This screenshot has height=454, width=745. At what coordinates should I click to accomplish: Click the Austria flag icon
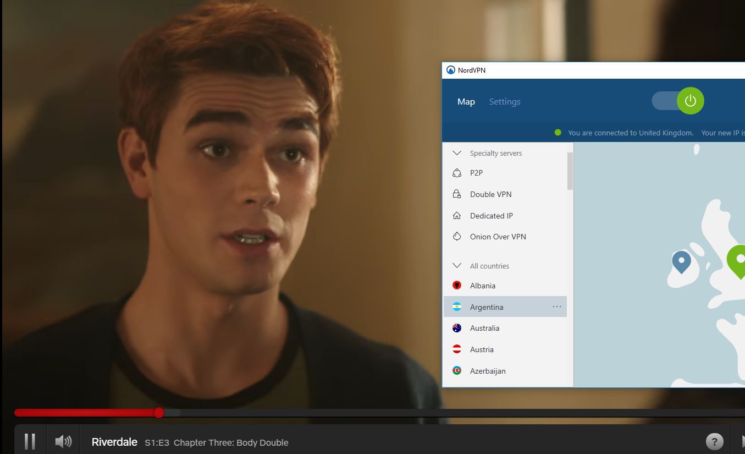(x=457, y=349)
